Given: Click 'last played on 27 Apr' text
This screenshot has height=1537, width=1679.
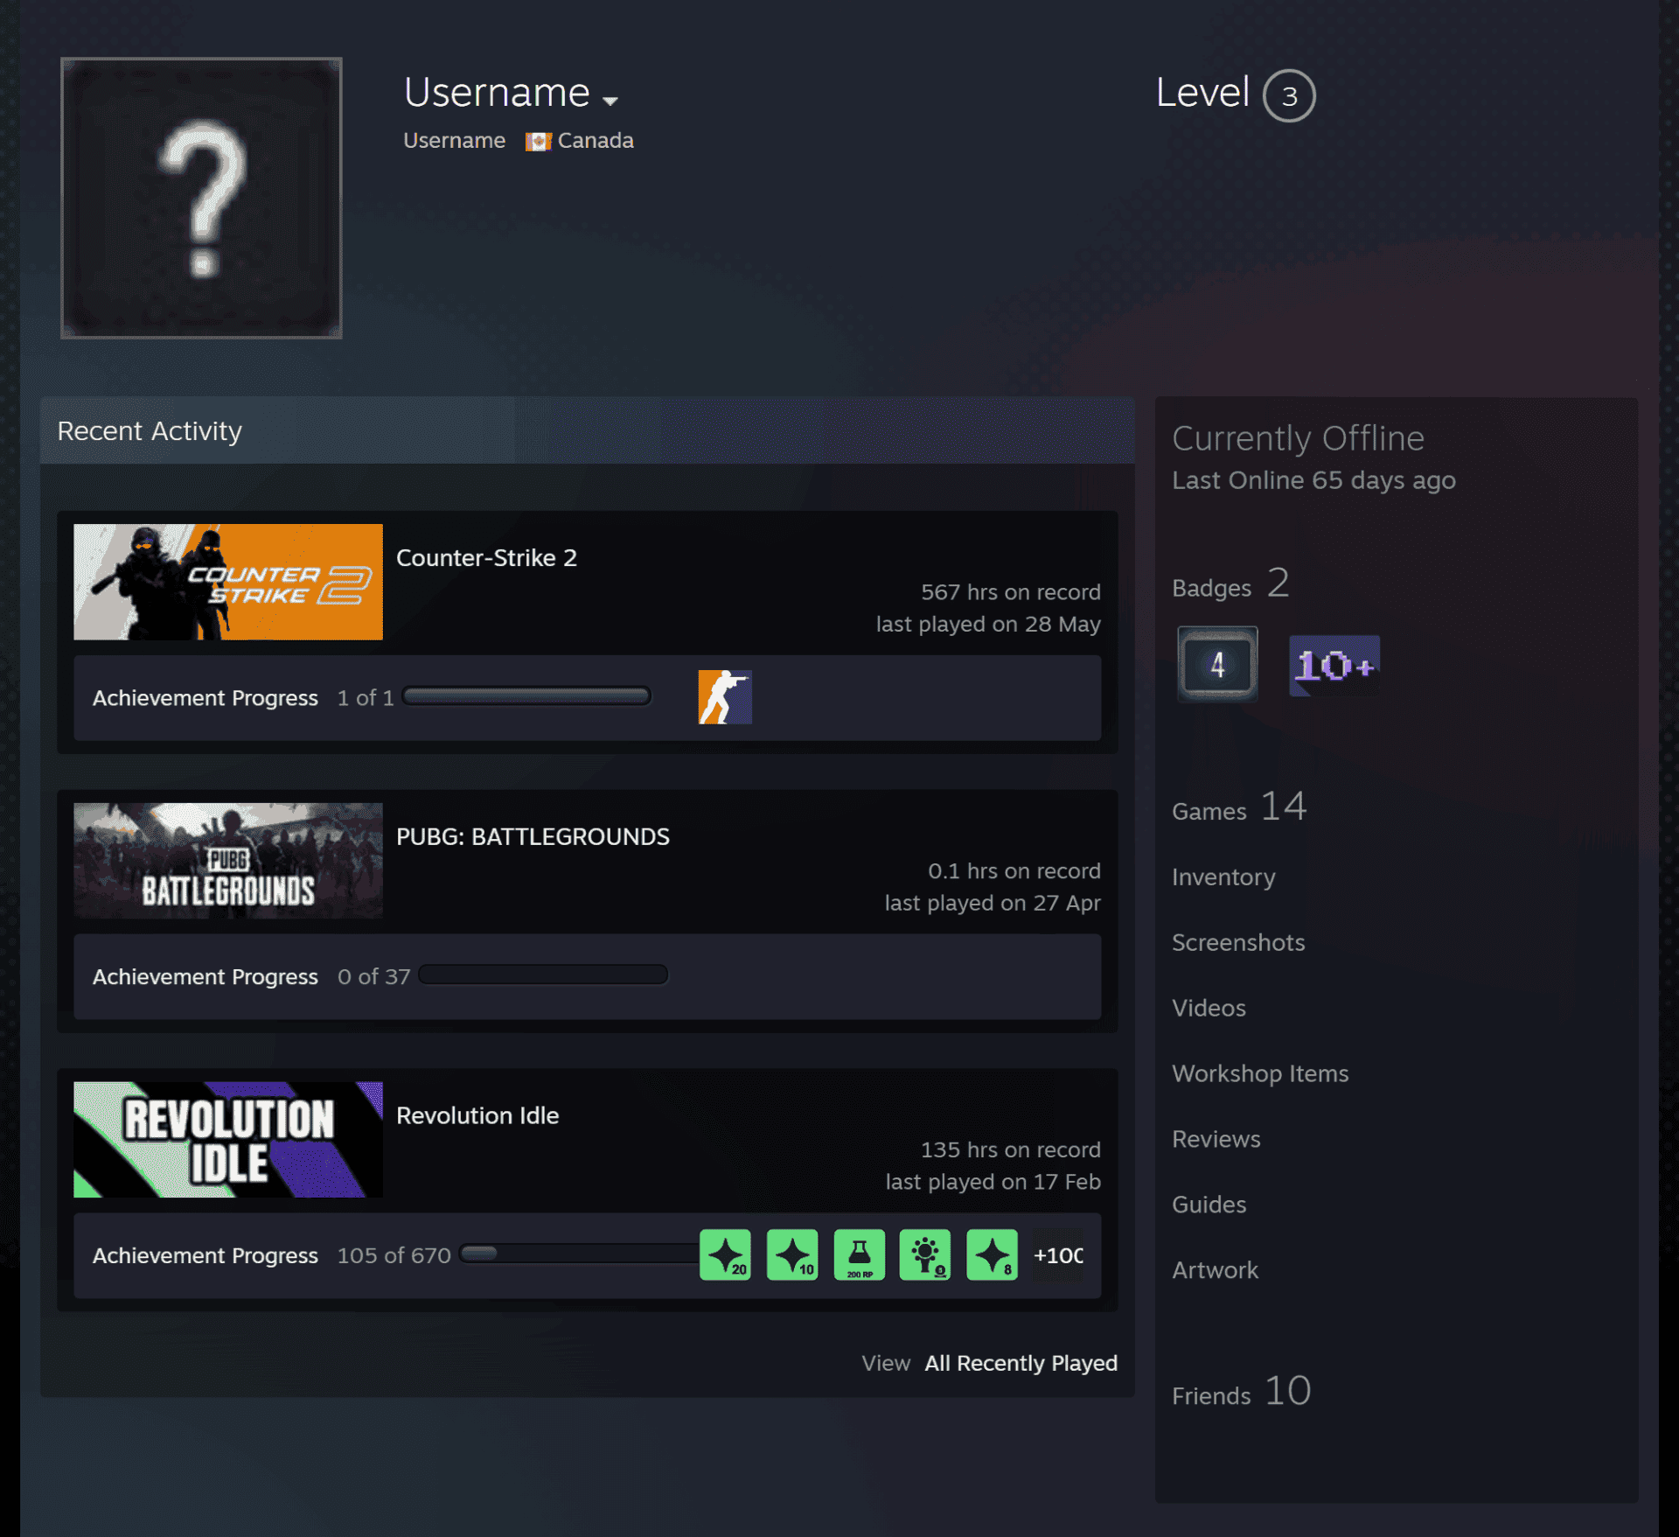Looking at the screenshot, I should (x=993, y=903).
